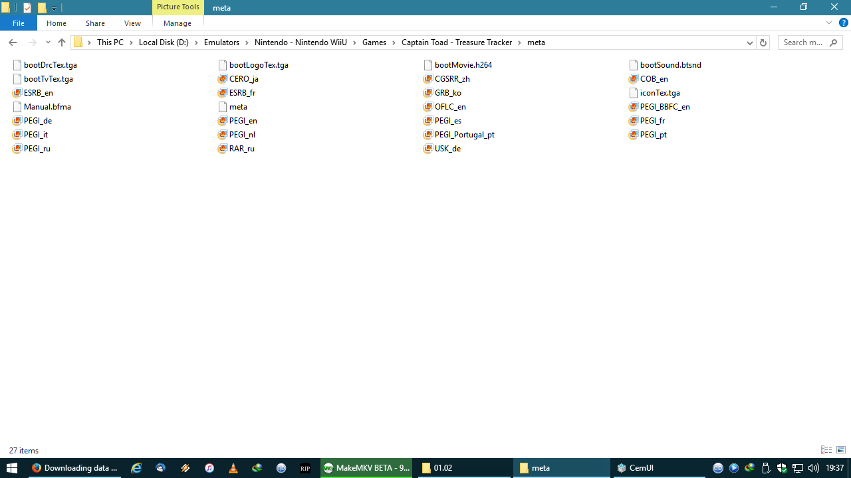Open the Manage tab under Picture Tools

(178, 23)
